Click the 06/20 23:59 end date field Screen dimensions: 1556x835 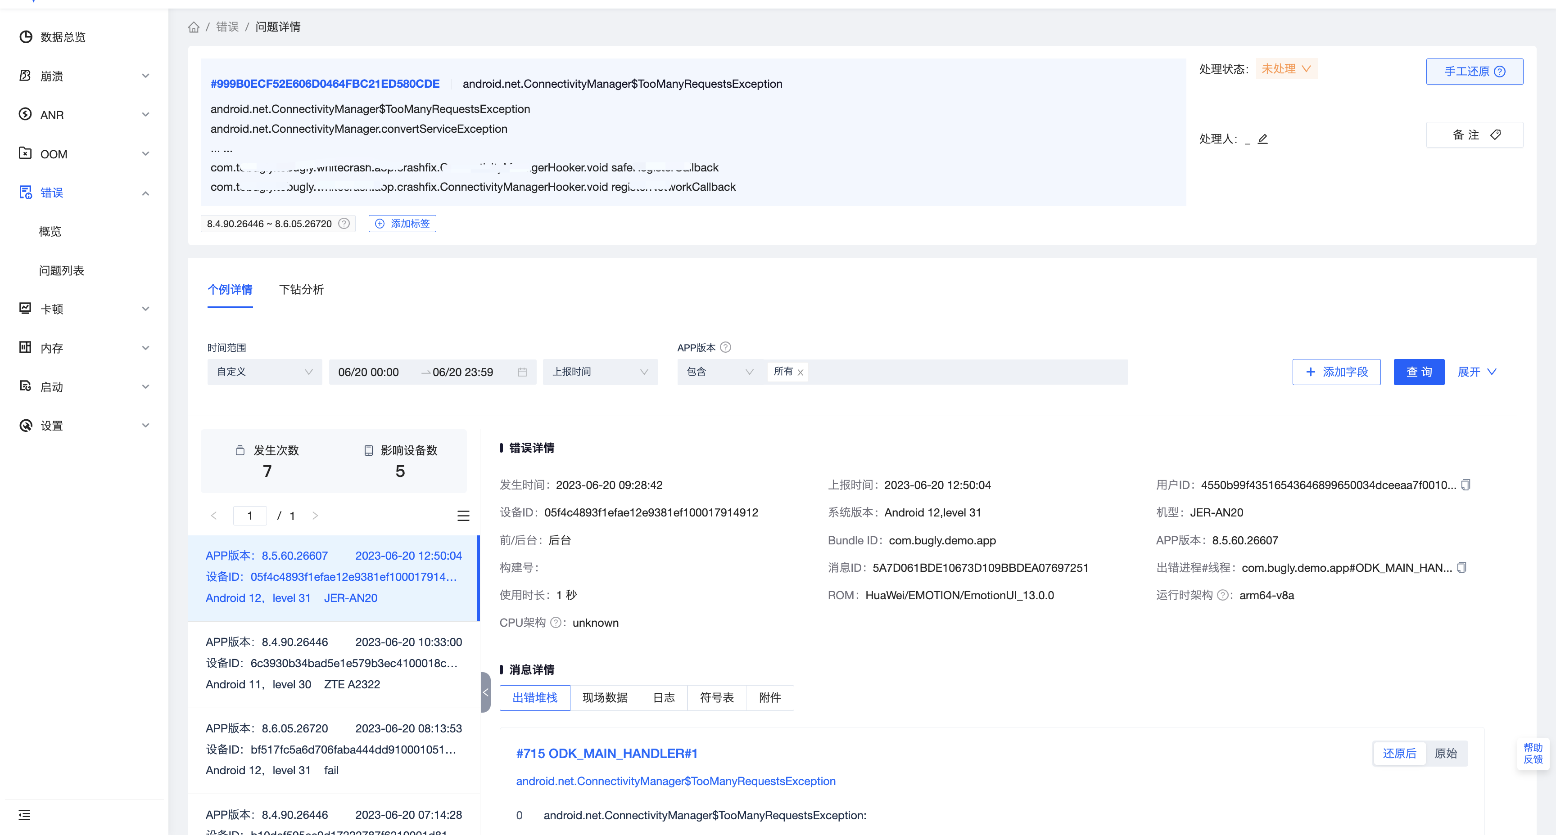pos(463,373)
